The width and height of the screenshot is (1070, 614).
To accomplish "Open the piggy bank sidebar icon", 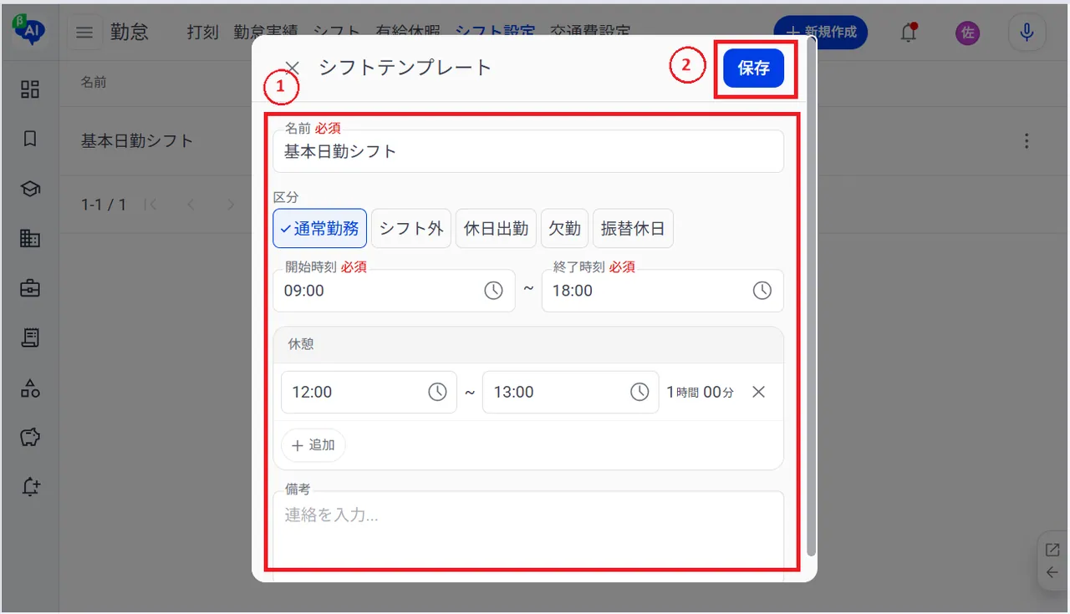I will tap(30, 437).
